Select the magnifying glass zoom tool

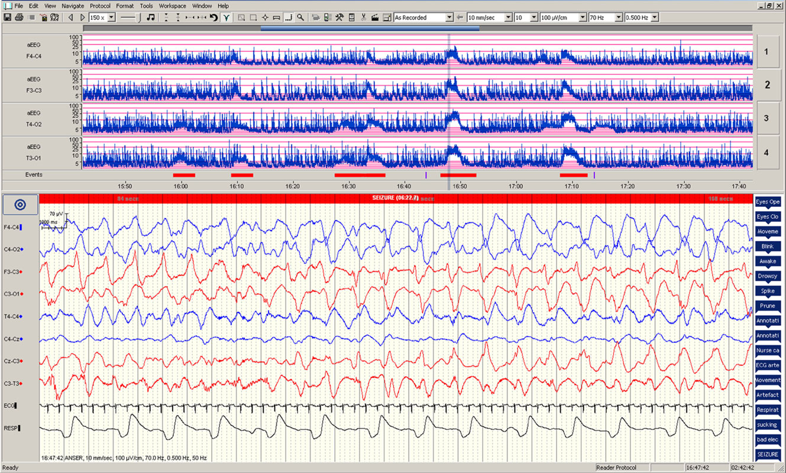point(300,18)
